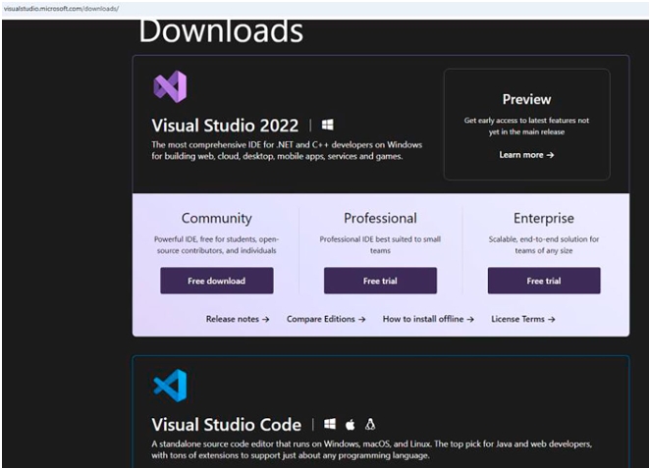Click the browser address bar URL
This screenshot has height=469, width=650.
(61, 8)
